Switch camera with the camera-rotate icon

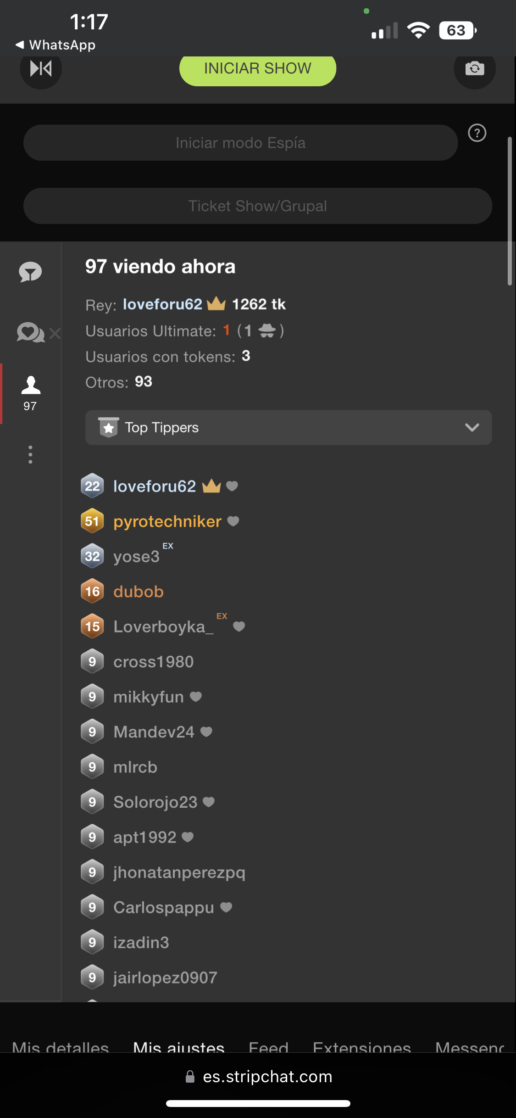474,69
